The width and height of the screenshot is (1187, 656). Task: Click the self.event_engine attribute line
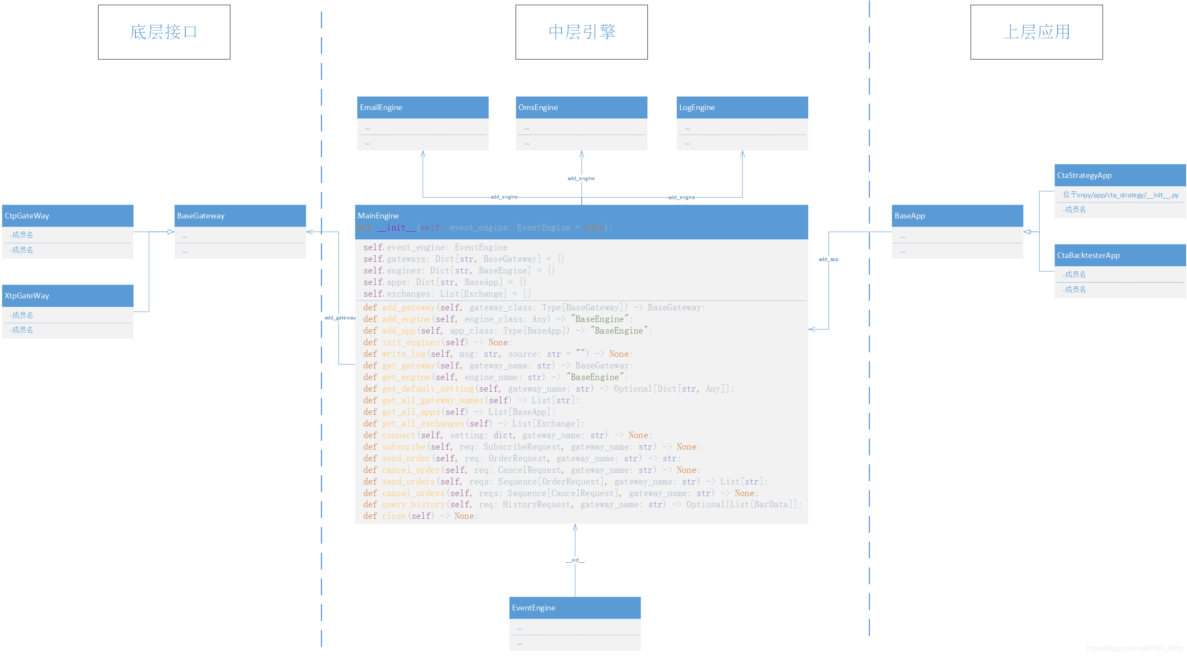tap(435, 247)
